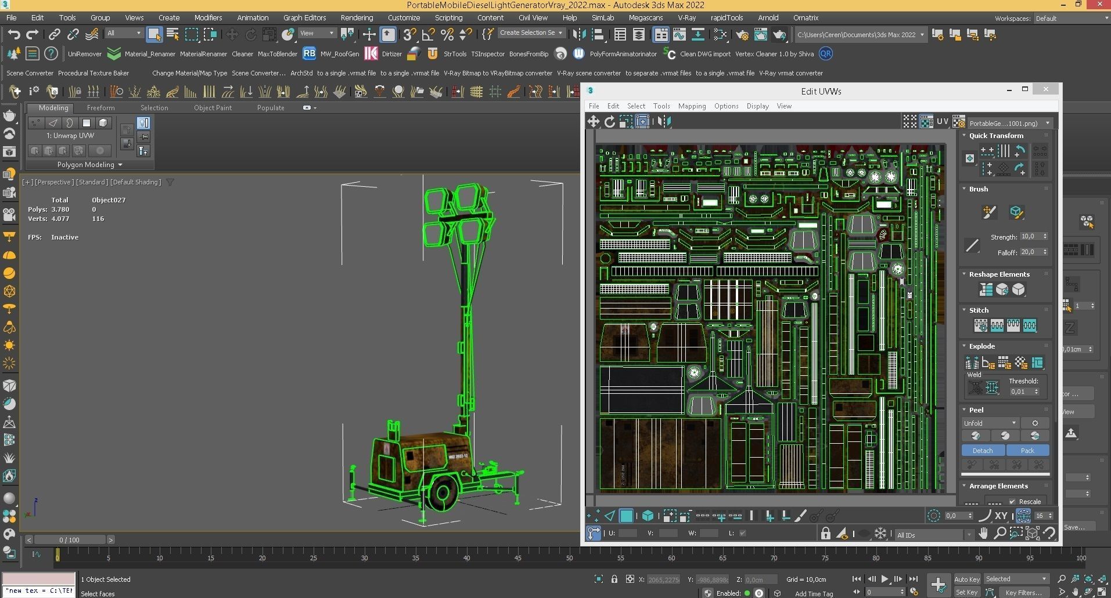
Task: Open Select by Name list
Action: coord(172,34)
